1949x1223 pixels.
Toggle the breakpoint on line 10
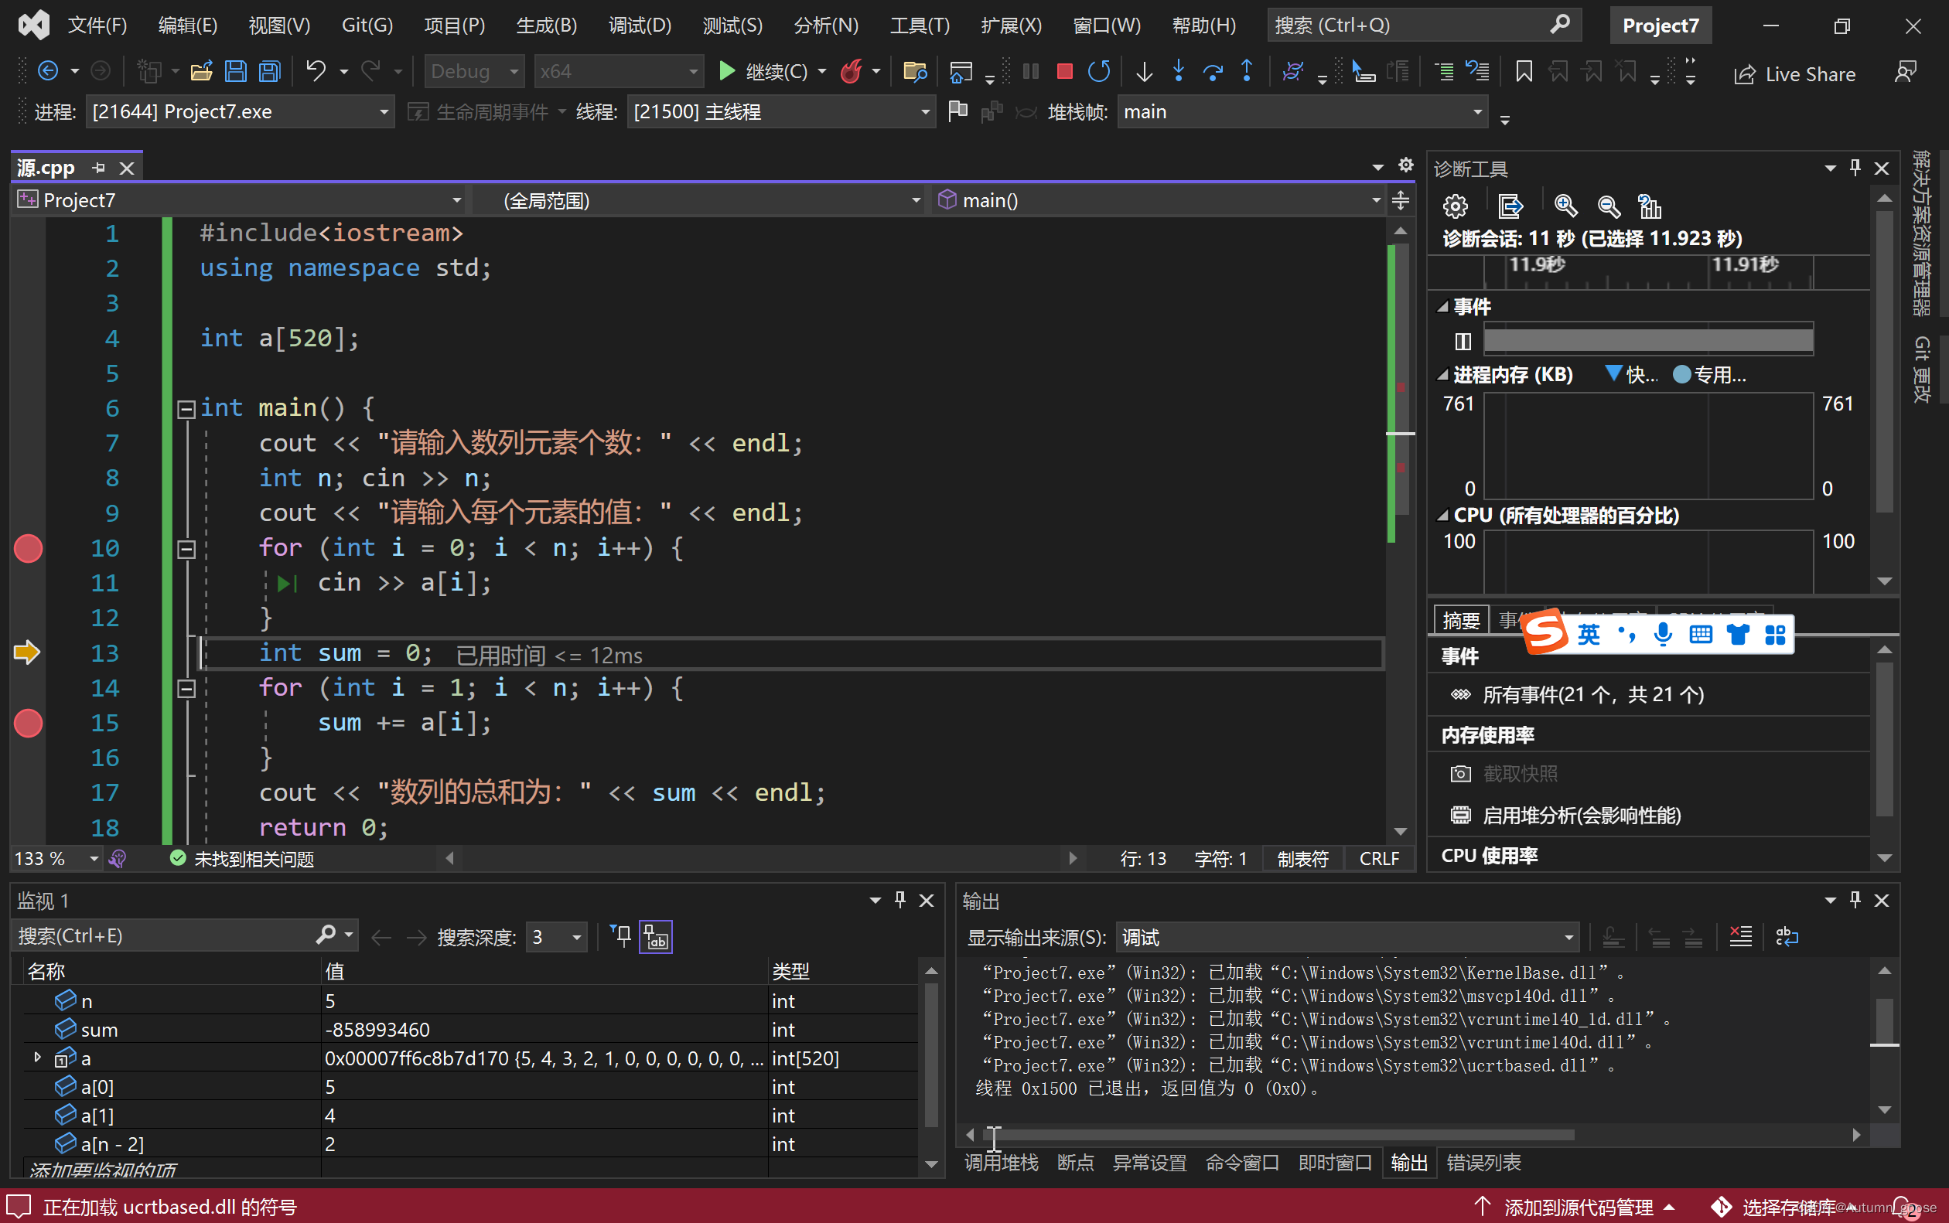[29, 548]
